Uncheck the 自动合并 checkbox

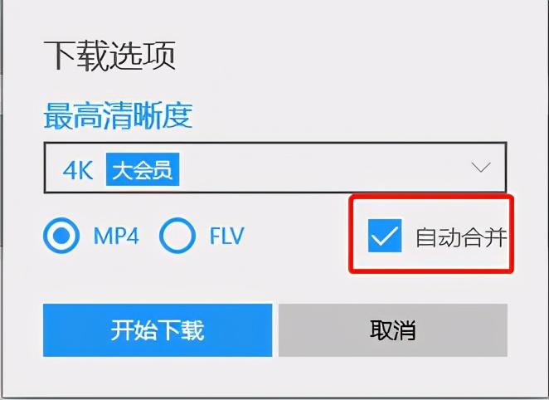pos(385,236)
